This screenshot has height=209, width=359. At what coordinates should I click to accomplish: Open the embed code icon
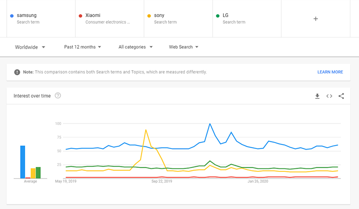[x=329, y=96]
